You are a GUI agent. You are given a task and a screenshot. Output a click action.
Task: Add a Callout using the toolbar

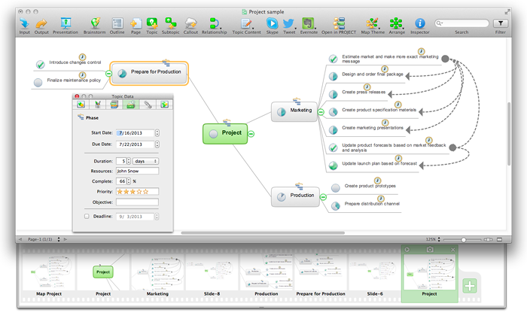(191, 23)
